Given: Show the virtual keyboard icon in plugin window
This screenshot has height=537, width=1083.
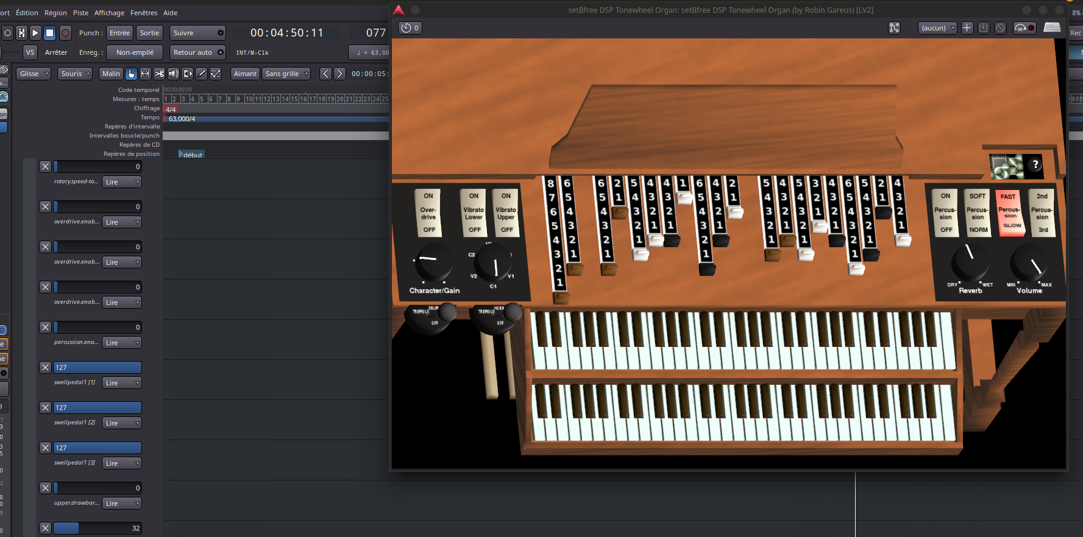Looking at the screenshot, I should [x=1052, y=27].
